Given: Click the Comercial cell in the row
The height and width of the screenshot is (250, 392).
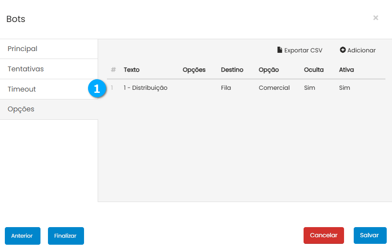Looking at the screenshot, I should coord(274,88).
